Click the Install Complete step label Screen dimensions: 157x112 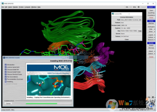click(x=12, y=84)
